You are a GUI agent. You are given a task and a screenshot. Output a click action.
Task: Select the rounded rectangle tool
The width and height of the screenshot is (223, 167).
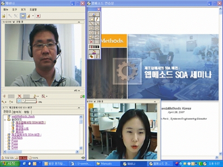tap(97, 28)
